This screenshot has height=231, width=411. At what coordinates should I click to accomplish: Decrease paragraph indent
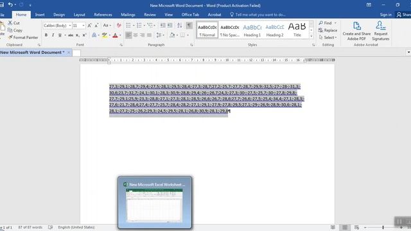coord(162,26)
